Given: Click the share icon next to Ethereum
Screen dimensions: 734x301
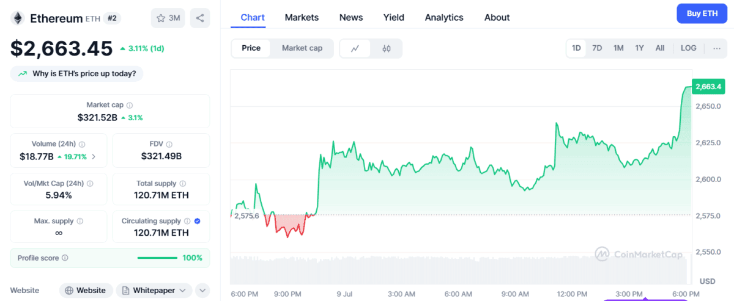Looking at the screenshot, I should [200, 18].
